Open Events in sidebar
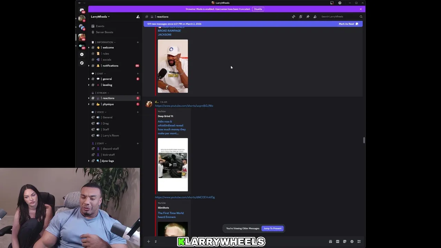Viewport: 441px width, 248px height. pos(115,26)
